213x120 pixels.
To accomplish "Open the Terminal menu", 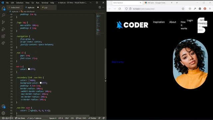I will (x=45, y=3).
